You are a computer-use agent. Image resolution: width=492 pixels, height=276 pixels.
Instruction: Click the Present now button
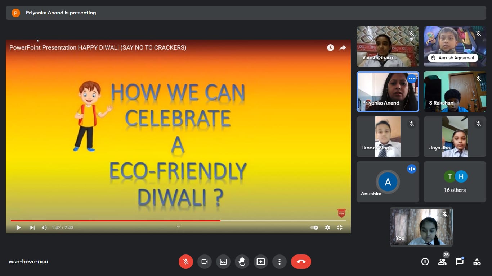261,262
